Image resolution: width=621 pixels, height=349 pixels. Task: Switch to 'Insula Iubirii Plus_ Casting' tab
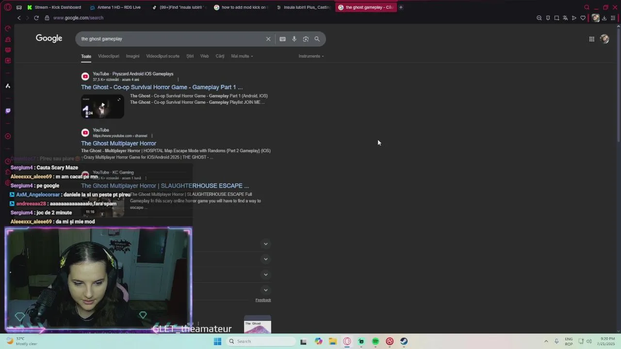click(x=305, y=7)
